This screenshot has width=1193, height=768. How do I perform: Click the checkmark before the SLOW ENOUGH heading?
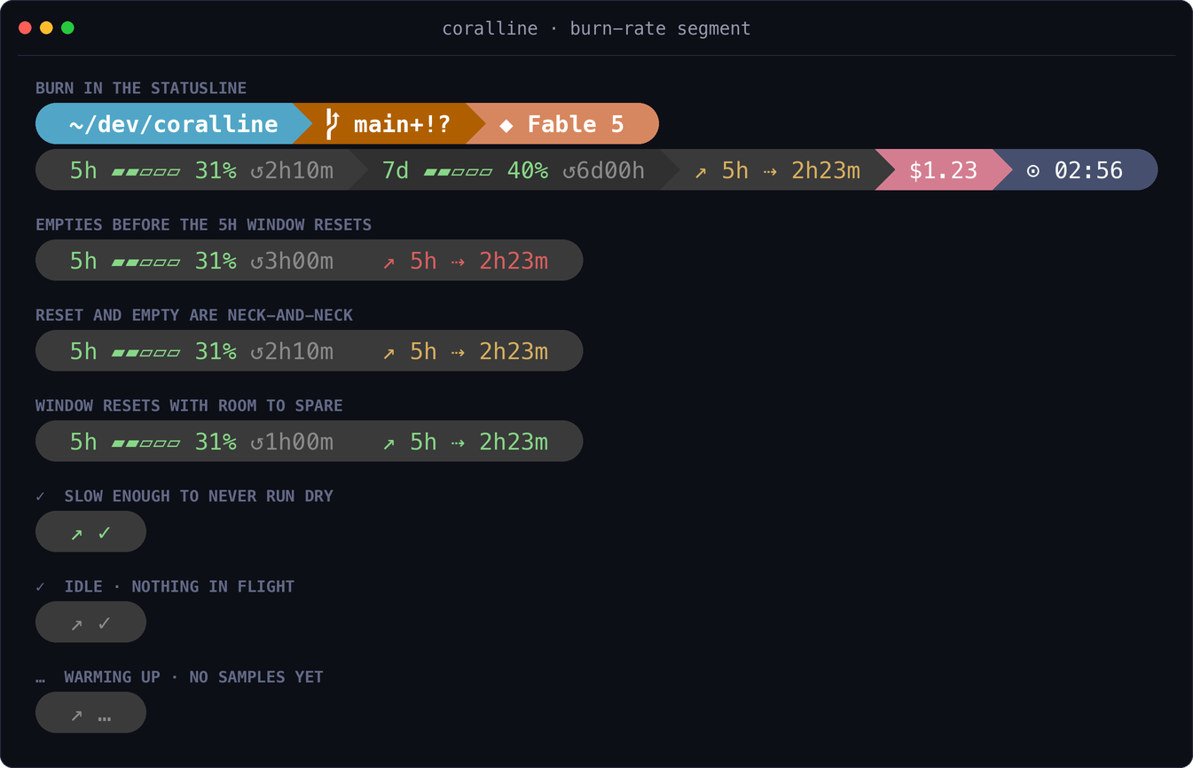click(40, 496)
